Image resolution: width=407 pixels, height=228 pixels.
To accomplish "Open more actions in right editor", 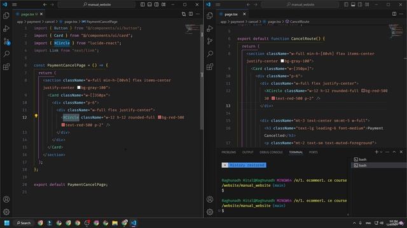I will point(401,14).
